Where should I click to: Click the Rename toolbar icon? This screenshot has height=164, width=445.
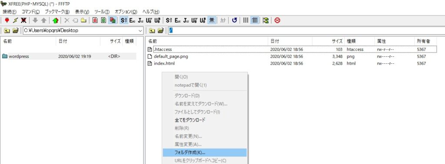click(x=75, y=20)
